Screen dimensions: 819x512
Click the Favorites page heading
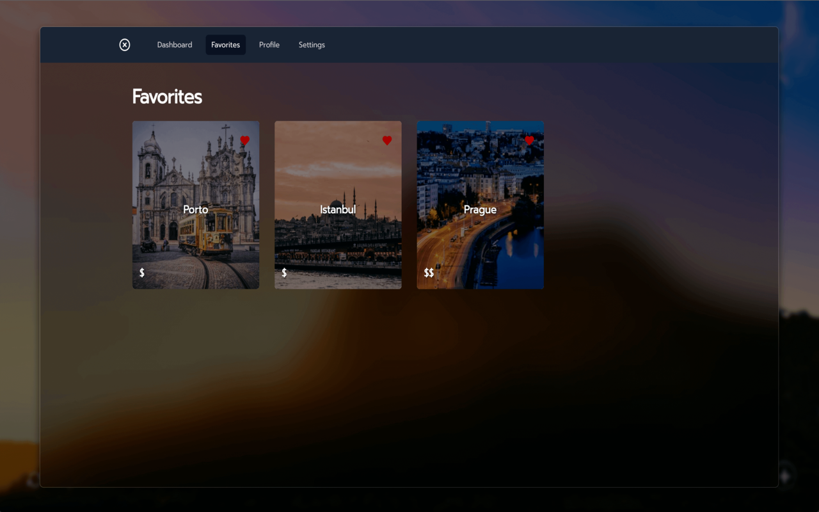[167, 97]
